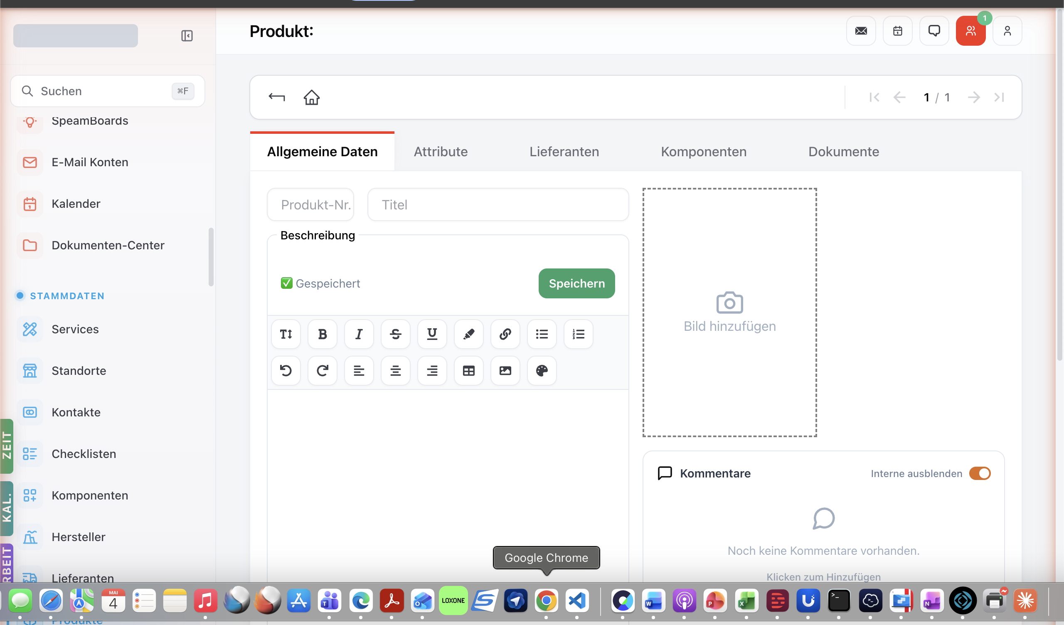Open the chat bubble icon in header
1064x625 pixels.
934,31
